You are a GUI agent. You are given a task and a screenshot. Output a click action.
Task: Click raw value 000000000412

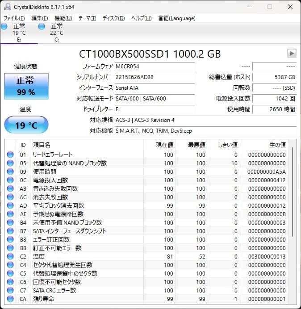(x=267, y=180)
